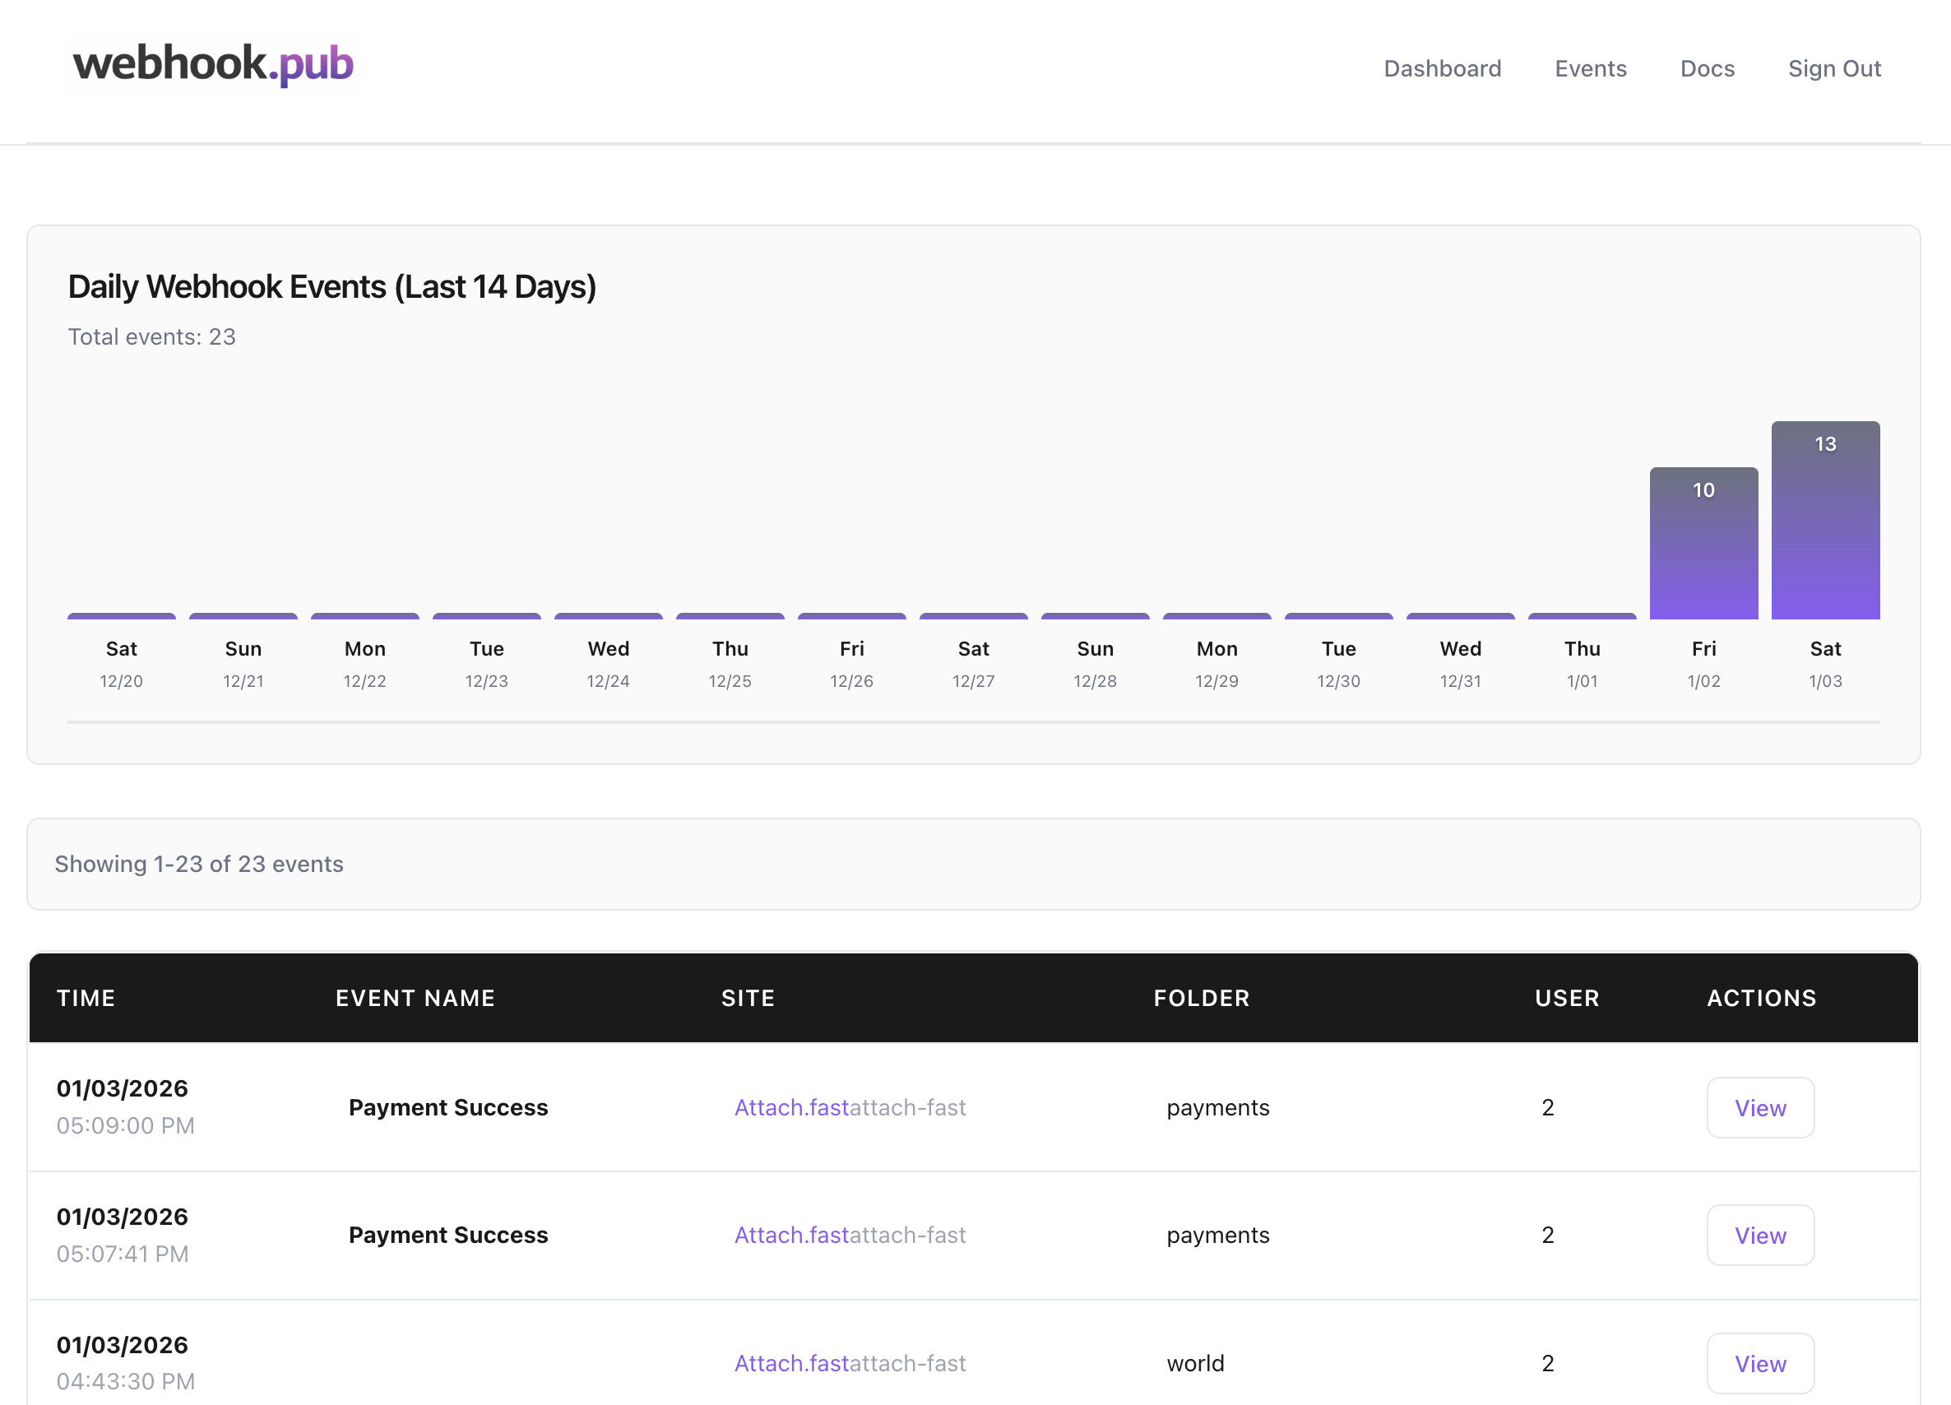This screenshot has height=1405, width=1951.
Task: Click the Daily Webhook Events chart title
Action: [x=332, y=286]
